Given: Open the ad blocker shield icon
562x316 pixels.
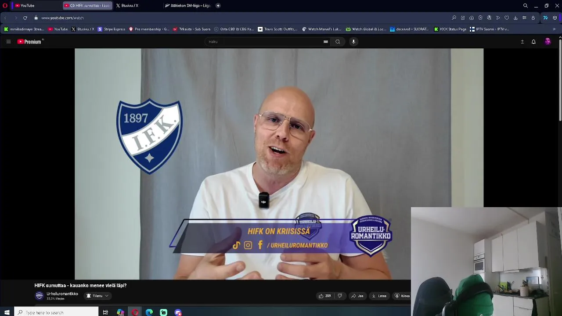Looking at the screenshot, I should (x=480, y=18).
